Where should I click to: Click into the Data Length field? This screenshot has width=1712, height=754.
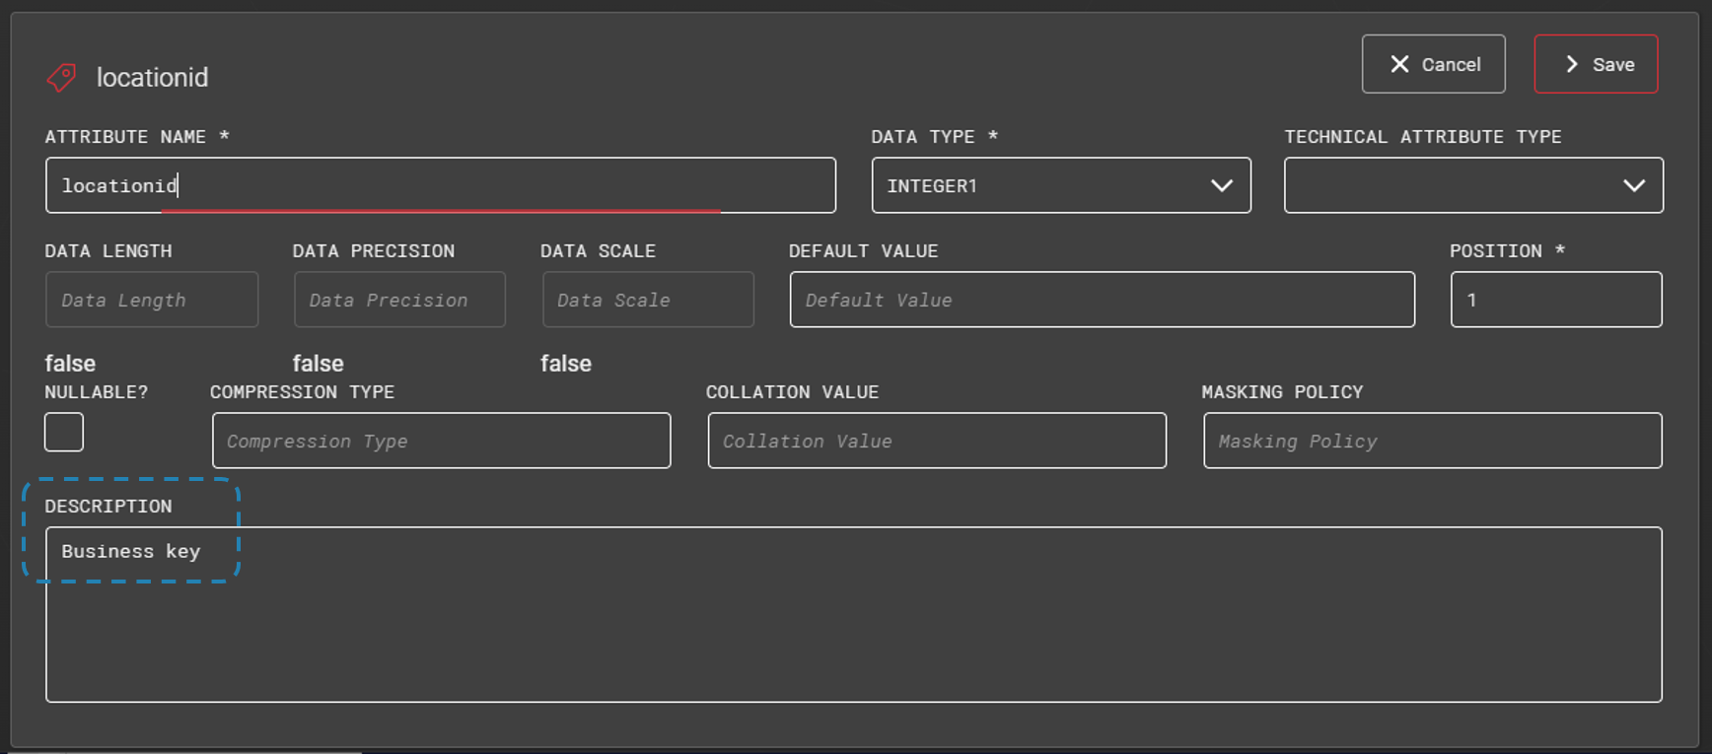point(152,300)
